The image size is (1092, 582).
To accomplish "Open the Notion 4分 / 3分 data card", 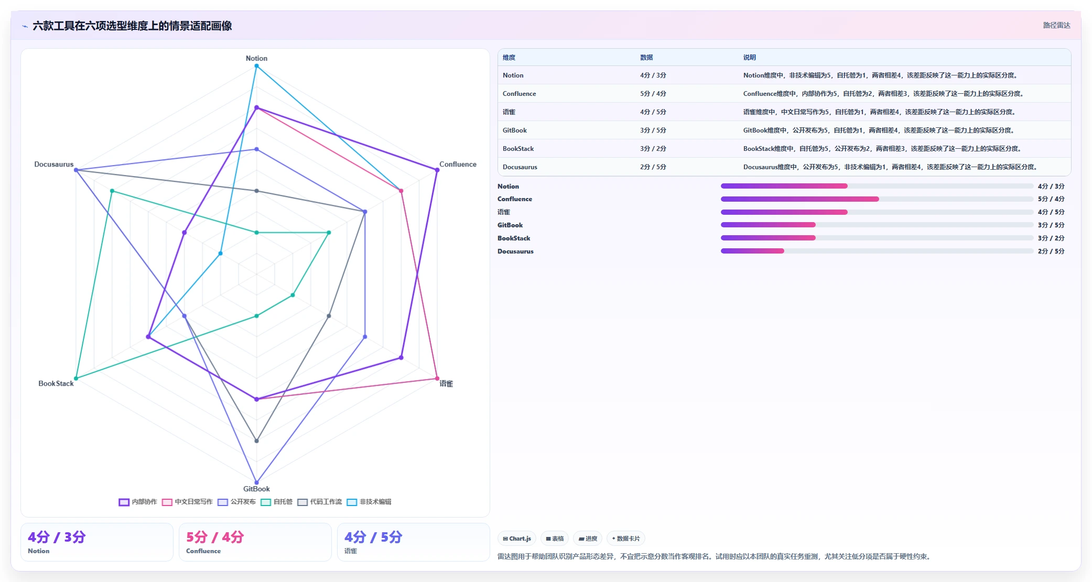I will pyautogui.click(x=97, y=542).
